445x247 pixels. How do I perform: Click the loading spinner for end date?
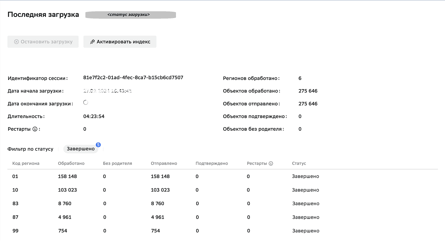tap(86, 103)
